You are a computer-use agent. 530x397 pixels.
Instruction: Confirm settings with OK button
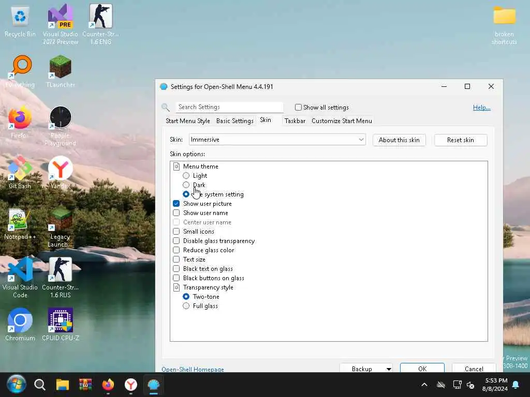point(422,368)
